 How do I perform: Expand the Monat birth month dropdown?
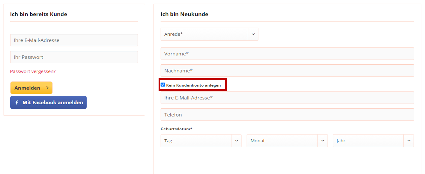[282, 141]
